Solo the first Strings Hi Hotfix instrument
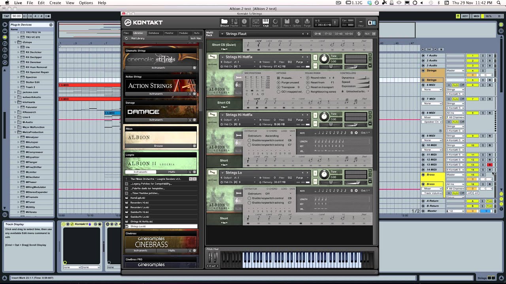506x284 pixels. click(315, 57)
